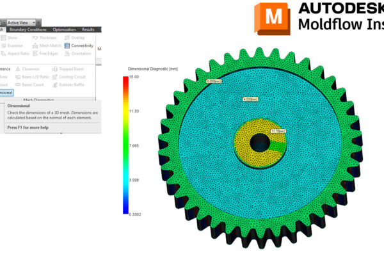The height and width of the screenshot is (256, 384).
Task: Click the Aspect Ratio diagnostic
Action: [x=15, y=53]
